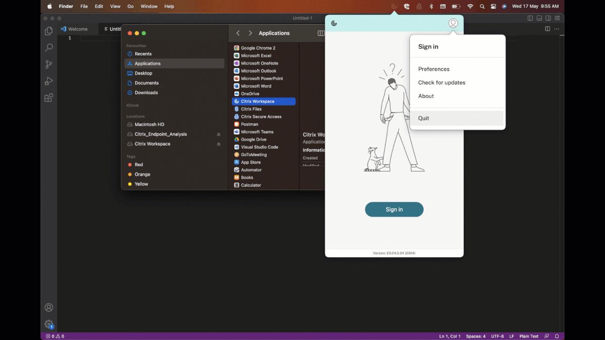Open the Extensions view in VS Code
Viewport: 605px width, 340px height.
48,98
